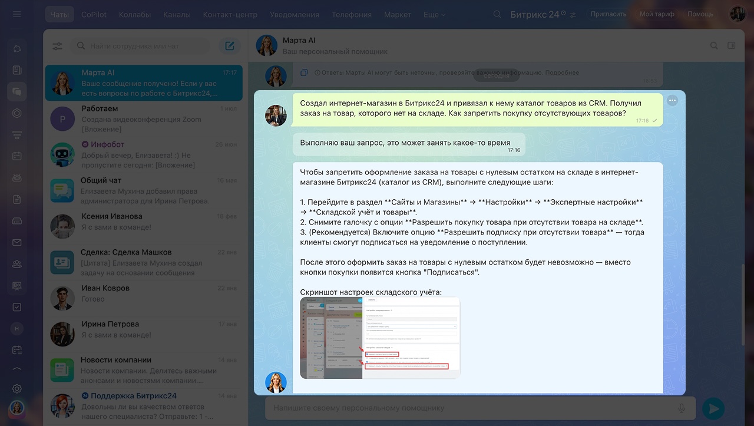Open the mail icon in left sidebar
The width and height of the screenshot is (754, 426).
(17, 243)
